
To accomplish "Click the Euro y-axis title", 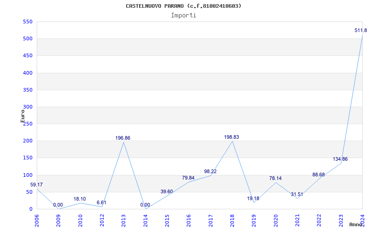I will 22,116.
